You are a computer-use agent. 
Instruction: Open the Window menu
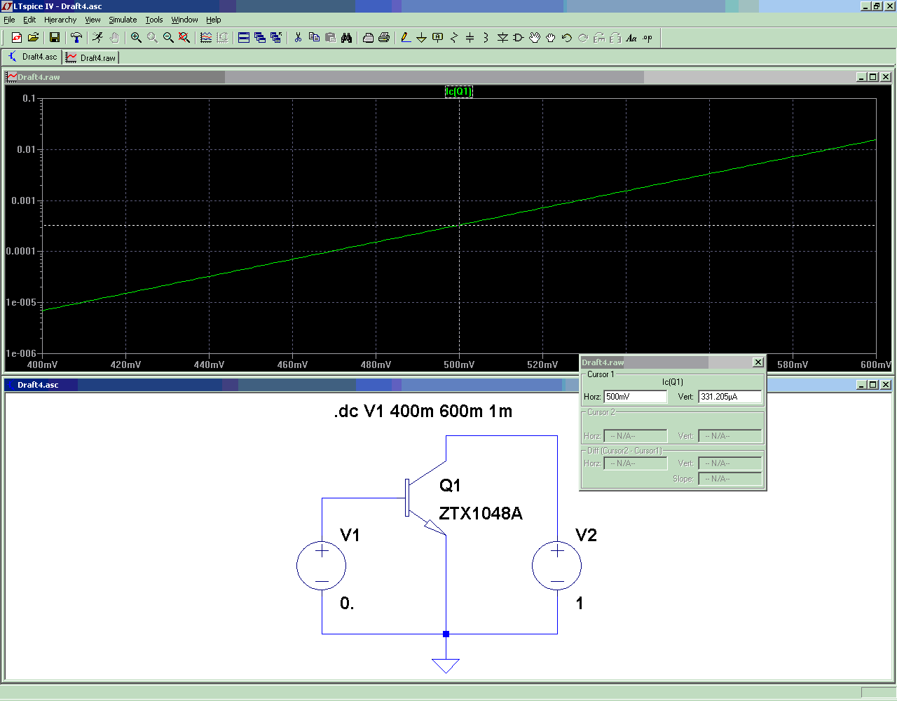pyautogui.click(x=185, y=20)
